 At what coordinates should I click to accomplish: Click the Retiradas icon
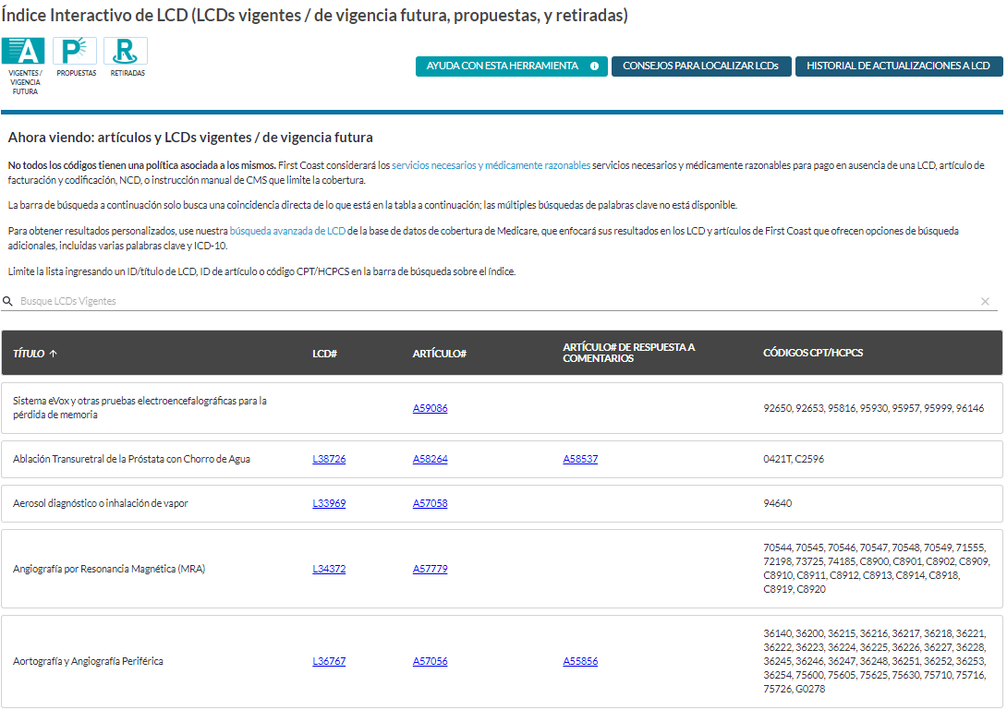click(x=125, y=52)
